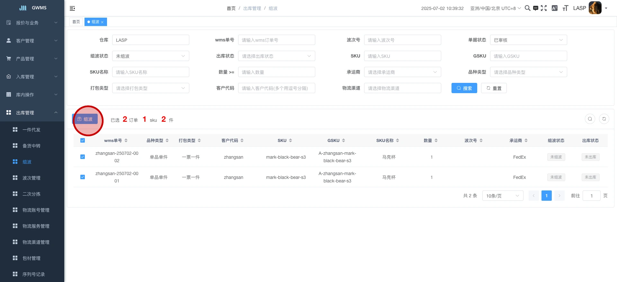The image size is (617, 282).
Task: Click the language translation icon
Action: 554,8
